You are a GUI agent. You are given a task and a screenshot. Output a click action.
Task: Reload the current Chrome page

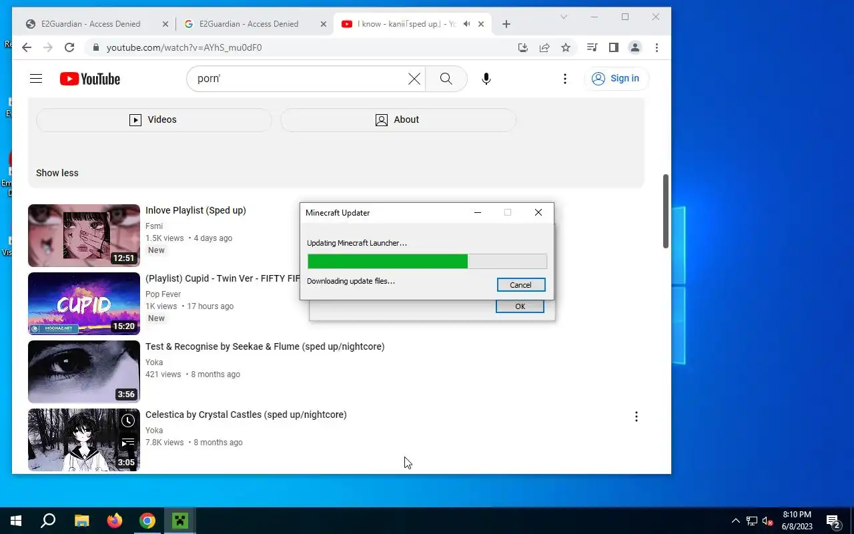[69, 47]
